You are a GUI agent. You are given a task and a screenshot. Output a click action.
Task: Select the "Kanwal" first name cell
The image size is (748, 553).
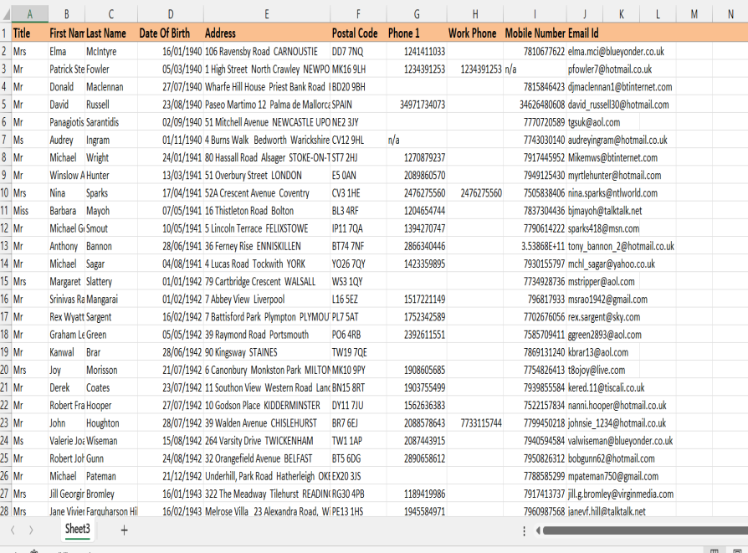tap(66, 352)
